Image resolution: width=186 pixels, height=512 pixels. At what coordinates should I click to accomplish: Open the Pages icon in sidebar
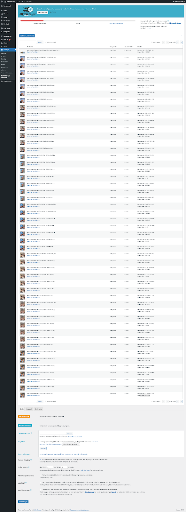pyautogui.click(x=2, y=17)
